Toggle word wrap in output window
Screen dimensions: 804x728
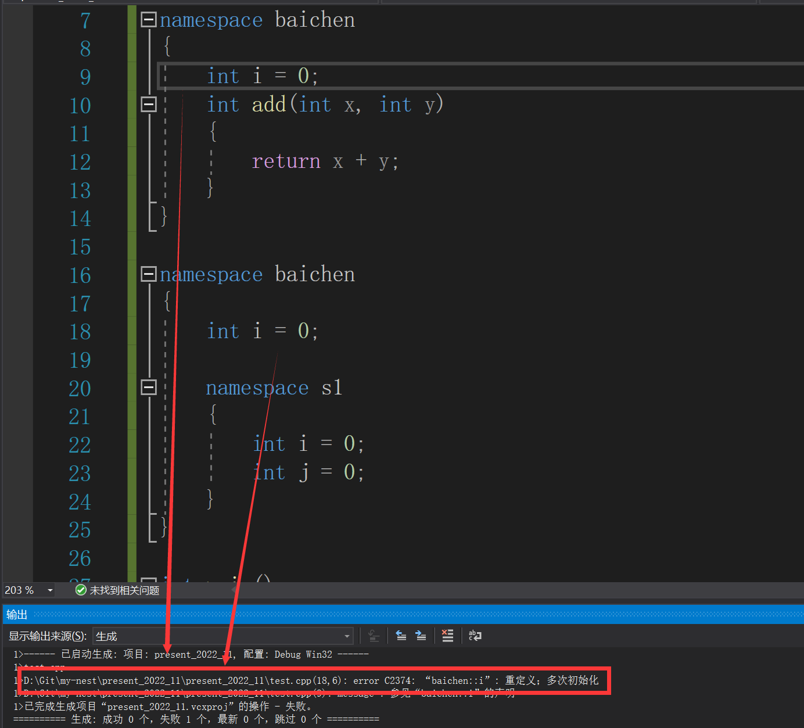(475, 636)
